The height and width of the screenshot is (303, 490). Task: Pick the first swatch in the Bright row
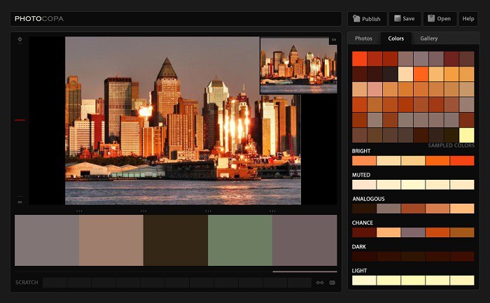[x=364, y=160]
